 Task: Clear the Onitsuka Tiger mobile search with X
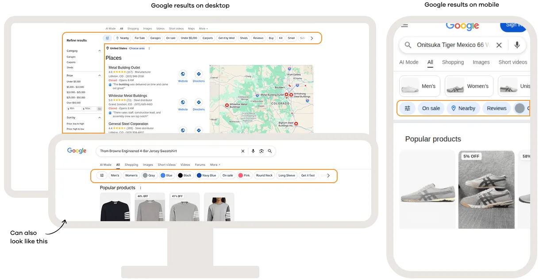pyautogui.click(x=499, y=45)
